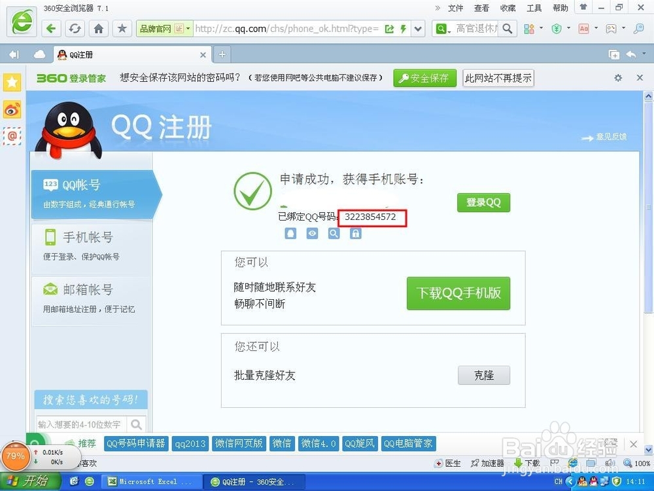Click the 克隆 button
This screenshot has height=491, width=654.
[484, 375]
